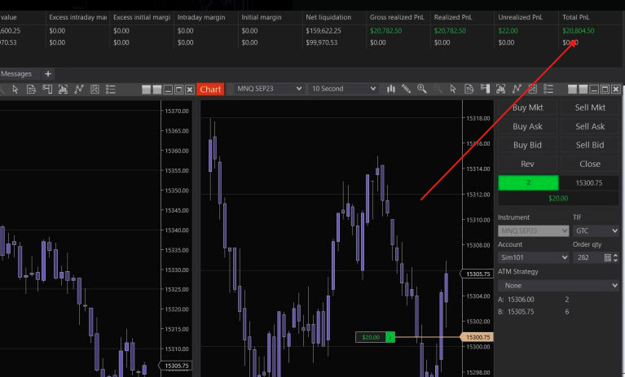625x377 pixels.
Task: Click interval link square in left chart window
Action: pos(157,90)
